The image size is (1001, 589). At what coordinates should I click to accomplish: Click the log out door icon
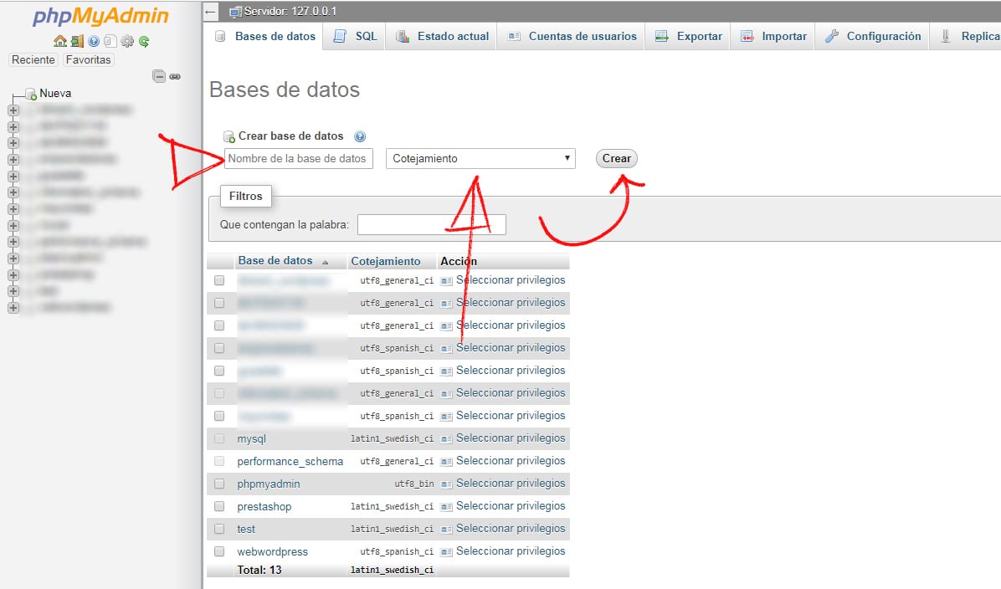click(x=77, y=41)
